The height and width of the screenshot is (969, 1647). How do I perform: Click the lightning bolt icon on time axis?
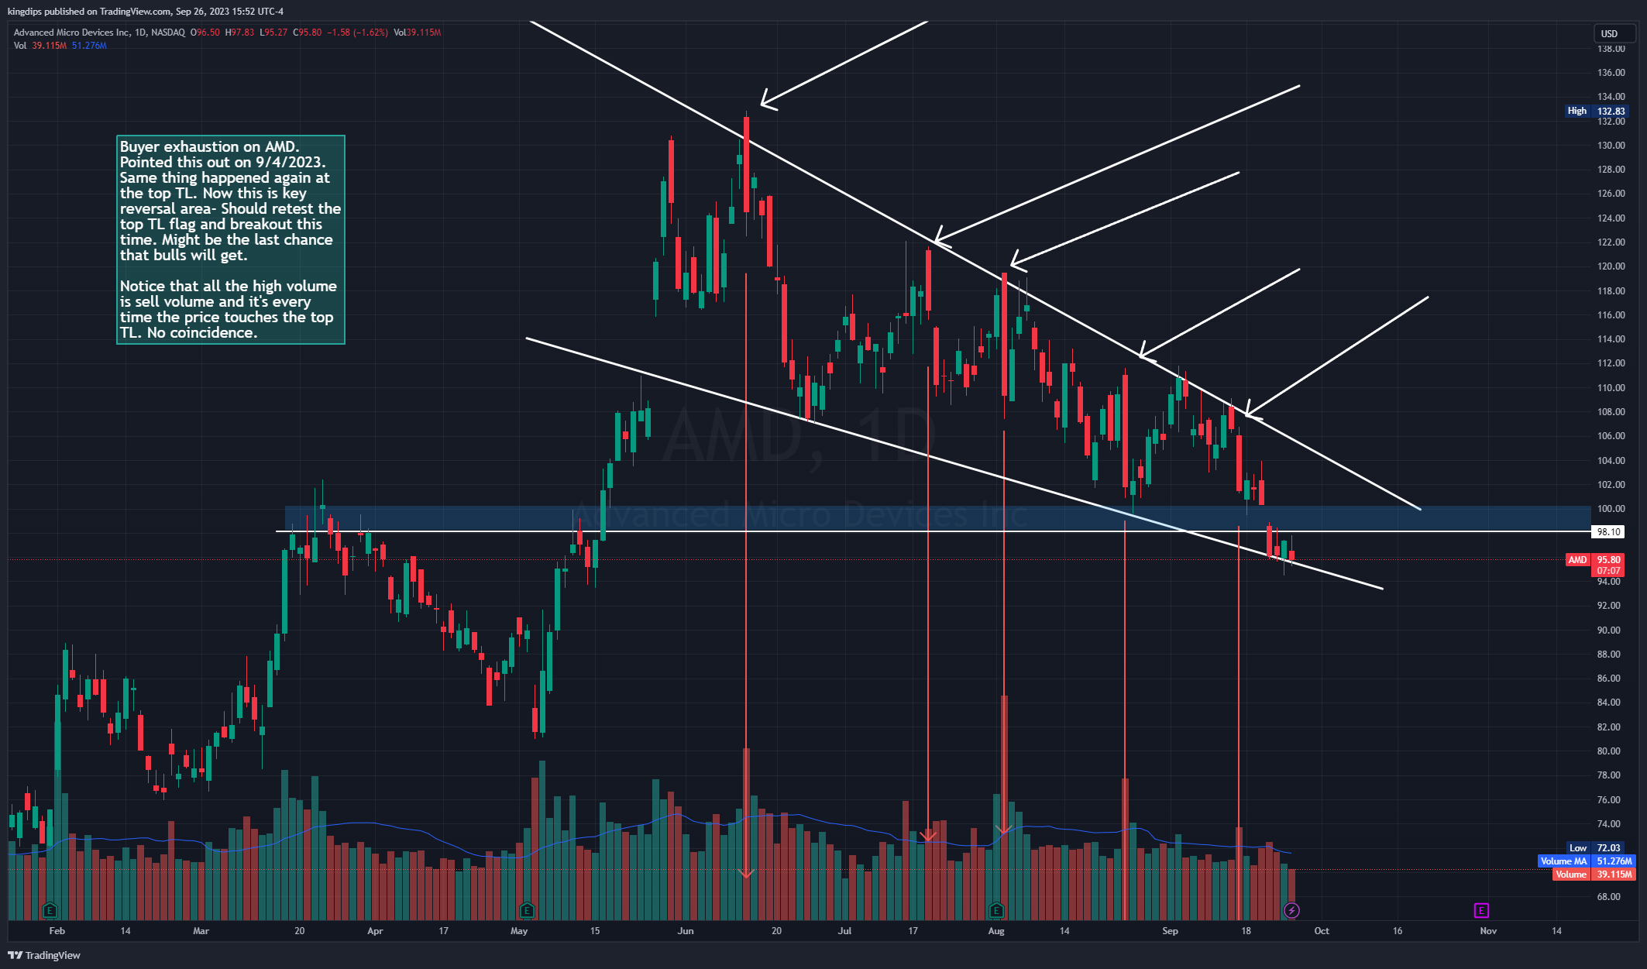point(1291,910)
